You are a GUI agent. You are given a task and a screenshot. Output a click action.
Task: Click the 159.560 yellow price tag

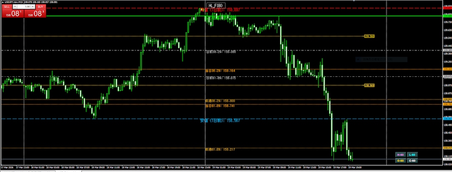click(x=369, y=36)
